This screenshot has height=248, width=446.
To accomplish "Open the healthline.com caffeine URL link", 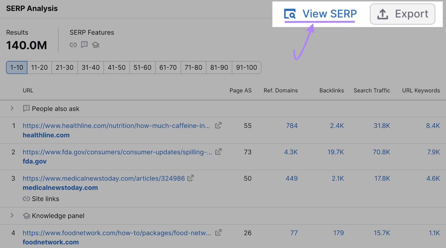I will click(x=117, y=126).
